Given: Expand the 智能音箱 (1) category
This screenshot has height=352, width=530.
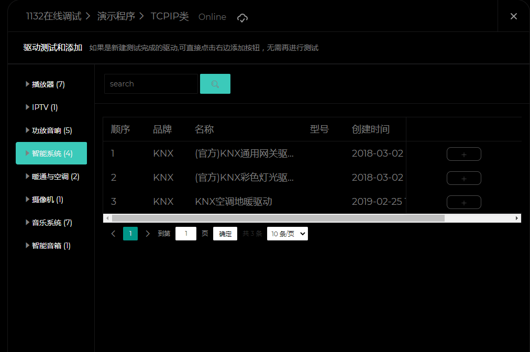Looking at the screenshot, I should (48, 246).
